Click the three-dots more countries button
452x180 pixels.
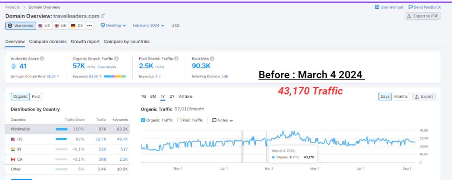pyautogui.click(x=89, y=26)
